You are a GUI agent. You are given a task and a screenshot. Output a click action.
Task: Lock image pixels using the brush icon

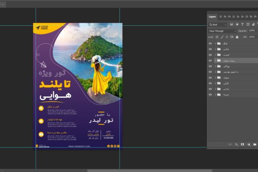click(x=223, y=37)
